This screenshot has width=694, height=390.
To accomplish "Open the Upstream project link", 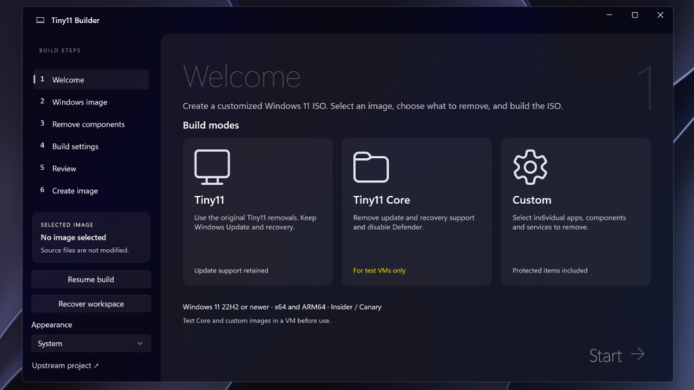I will (65, 366).
